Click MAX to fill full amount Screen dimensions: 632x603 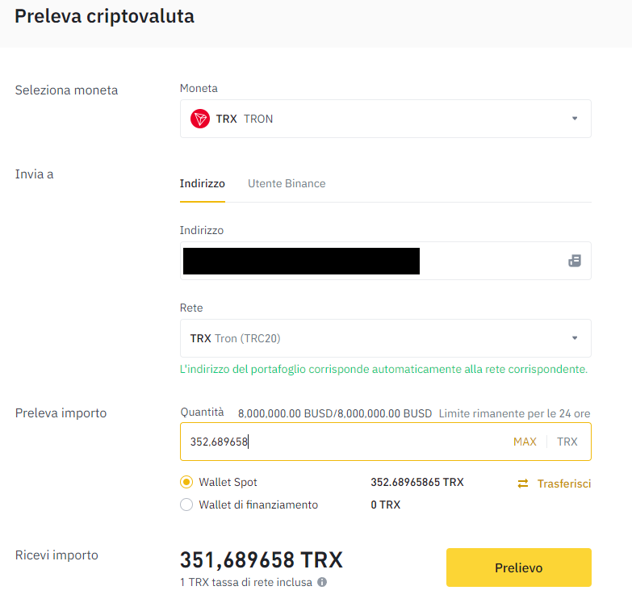tap(525, 442)
